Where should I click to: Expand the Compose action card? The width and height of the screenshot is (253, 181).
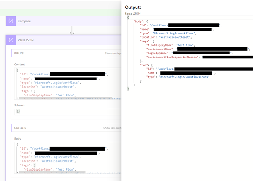click(64, 21)
